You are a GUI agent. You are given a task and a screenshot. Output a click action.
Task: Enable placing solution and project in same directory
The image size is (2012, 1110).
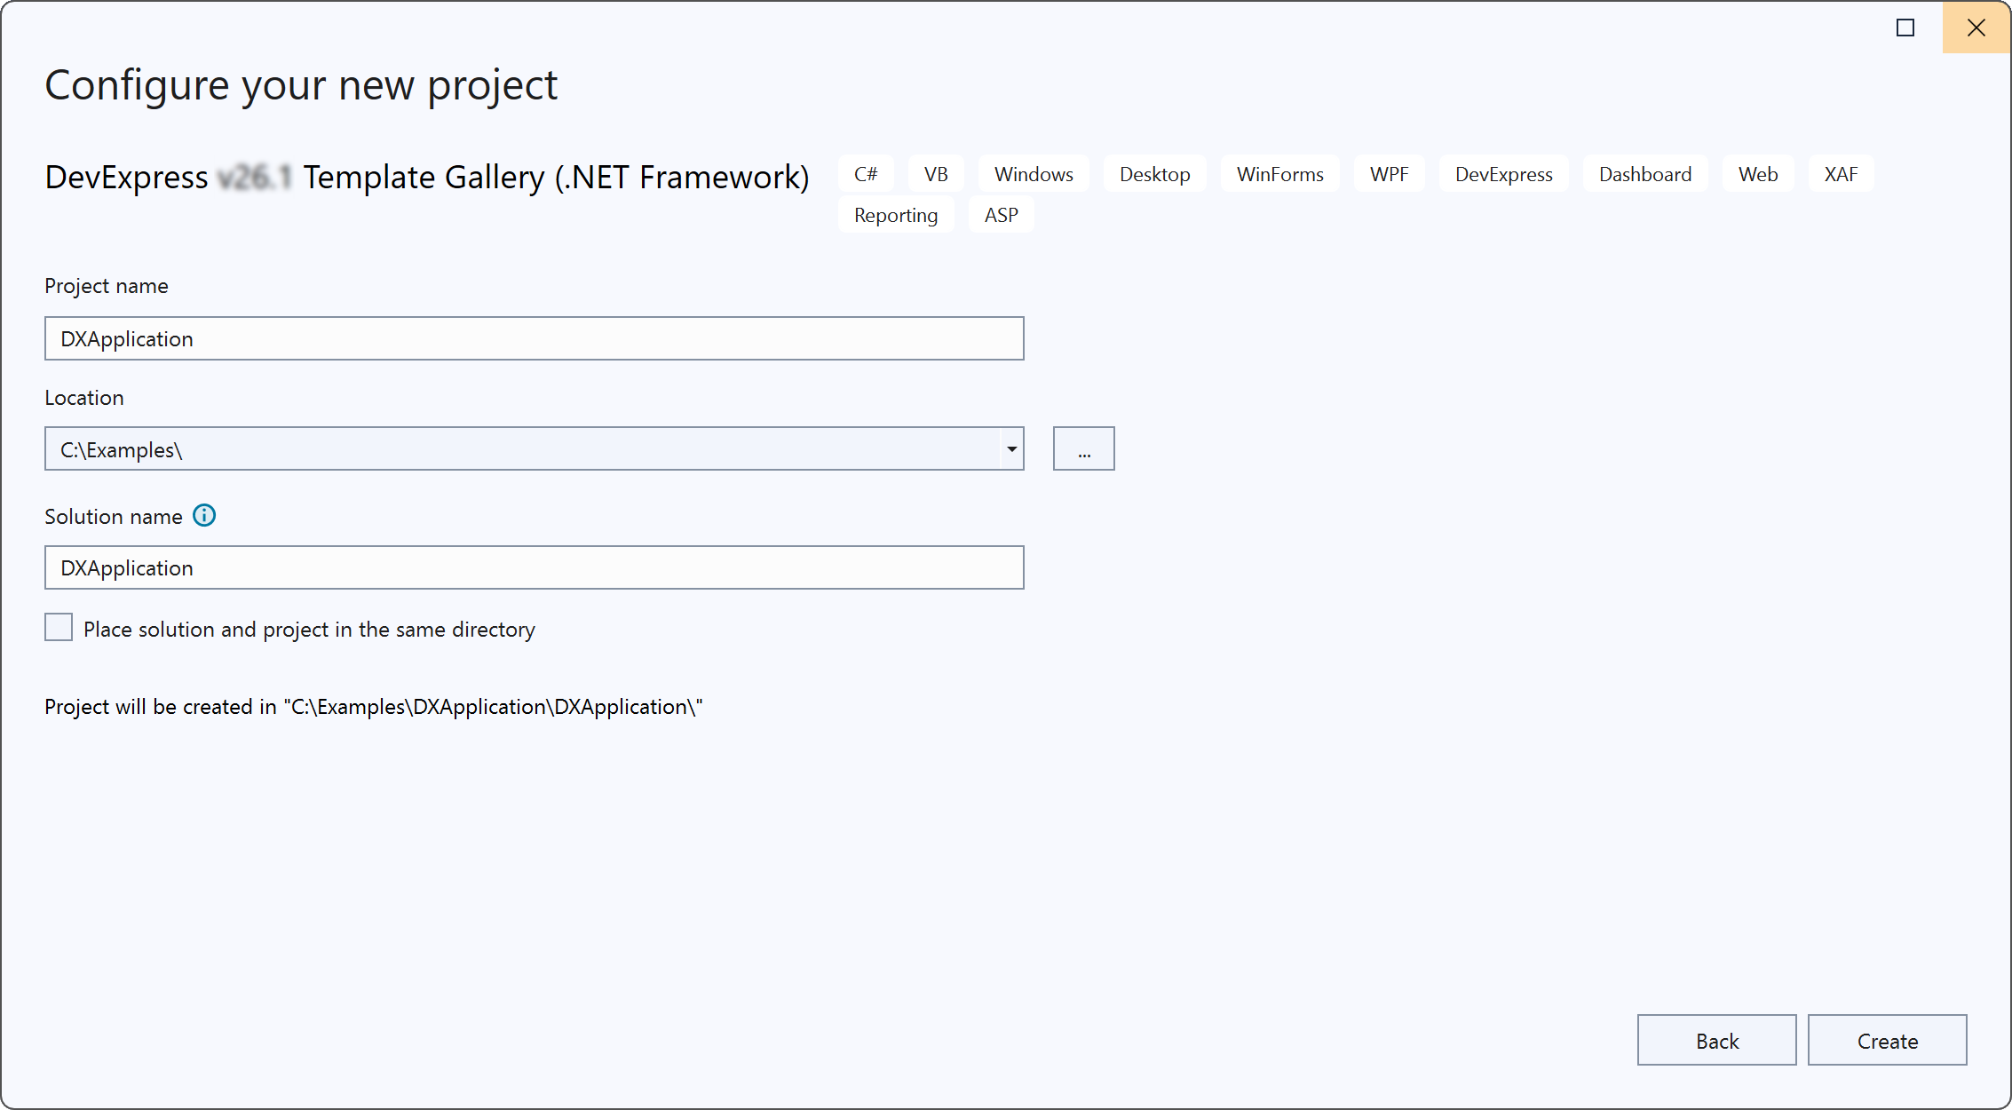point(59,628)
